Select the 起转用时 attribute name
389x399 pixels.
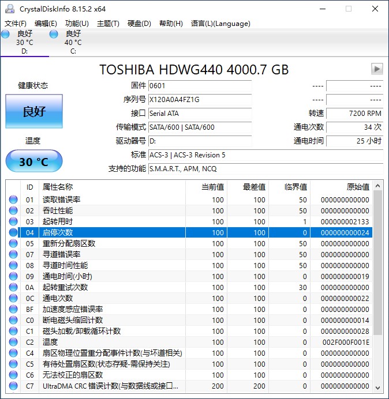click(58, 221)
